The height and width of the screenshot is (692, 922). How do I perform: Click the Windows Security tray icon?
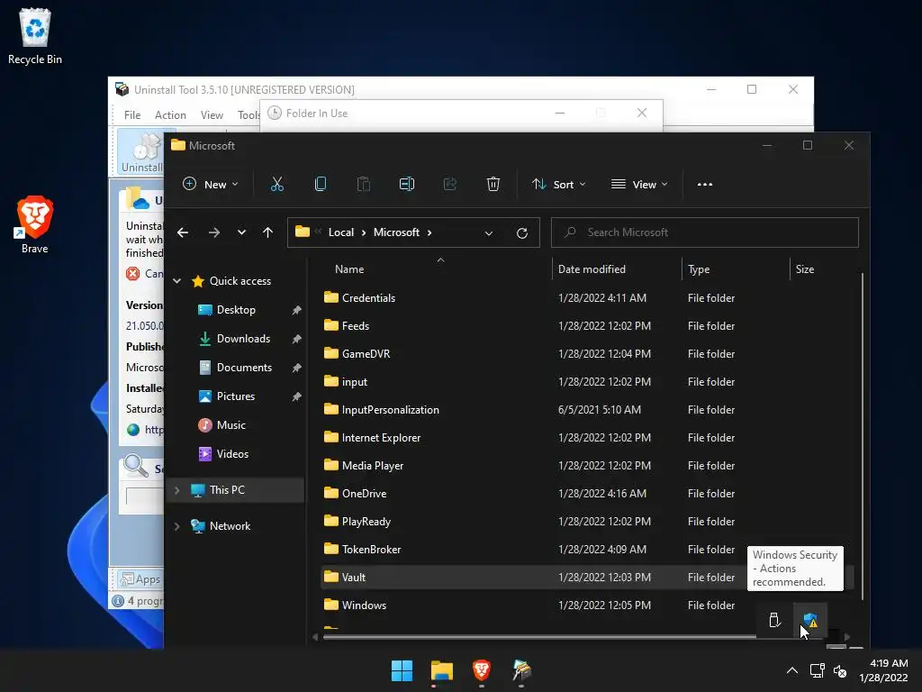pyautogui.click(x=810, y=620)
